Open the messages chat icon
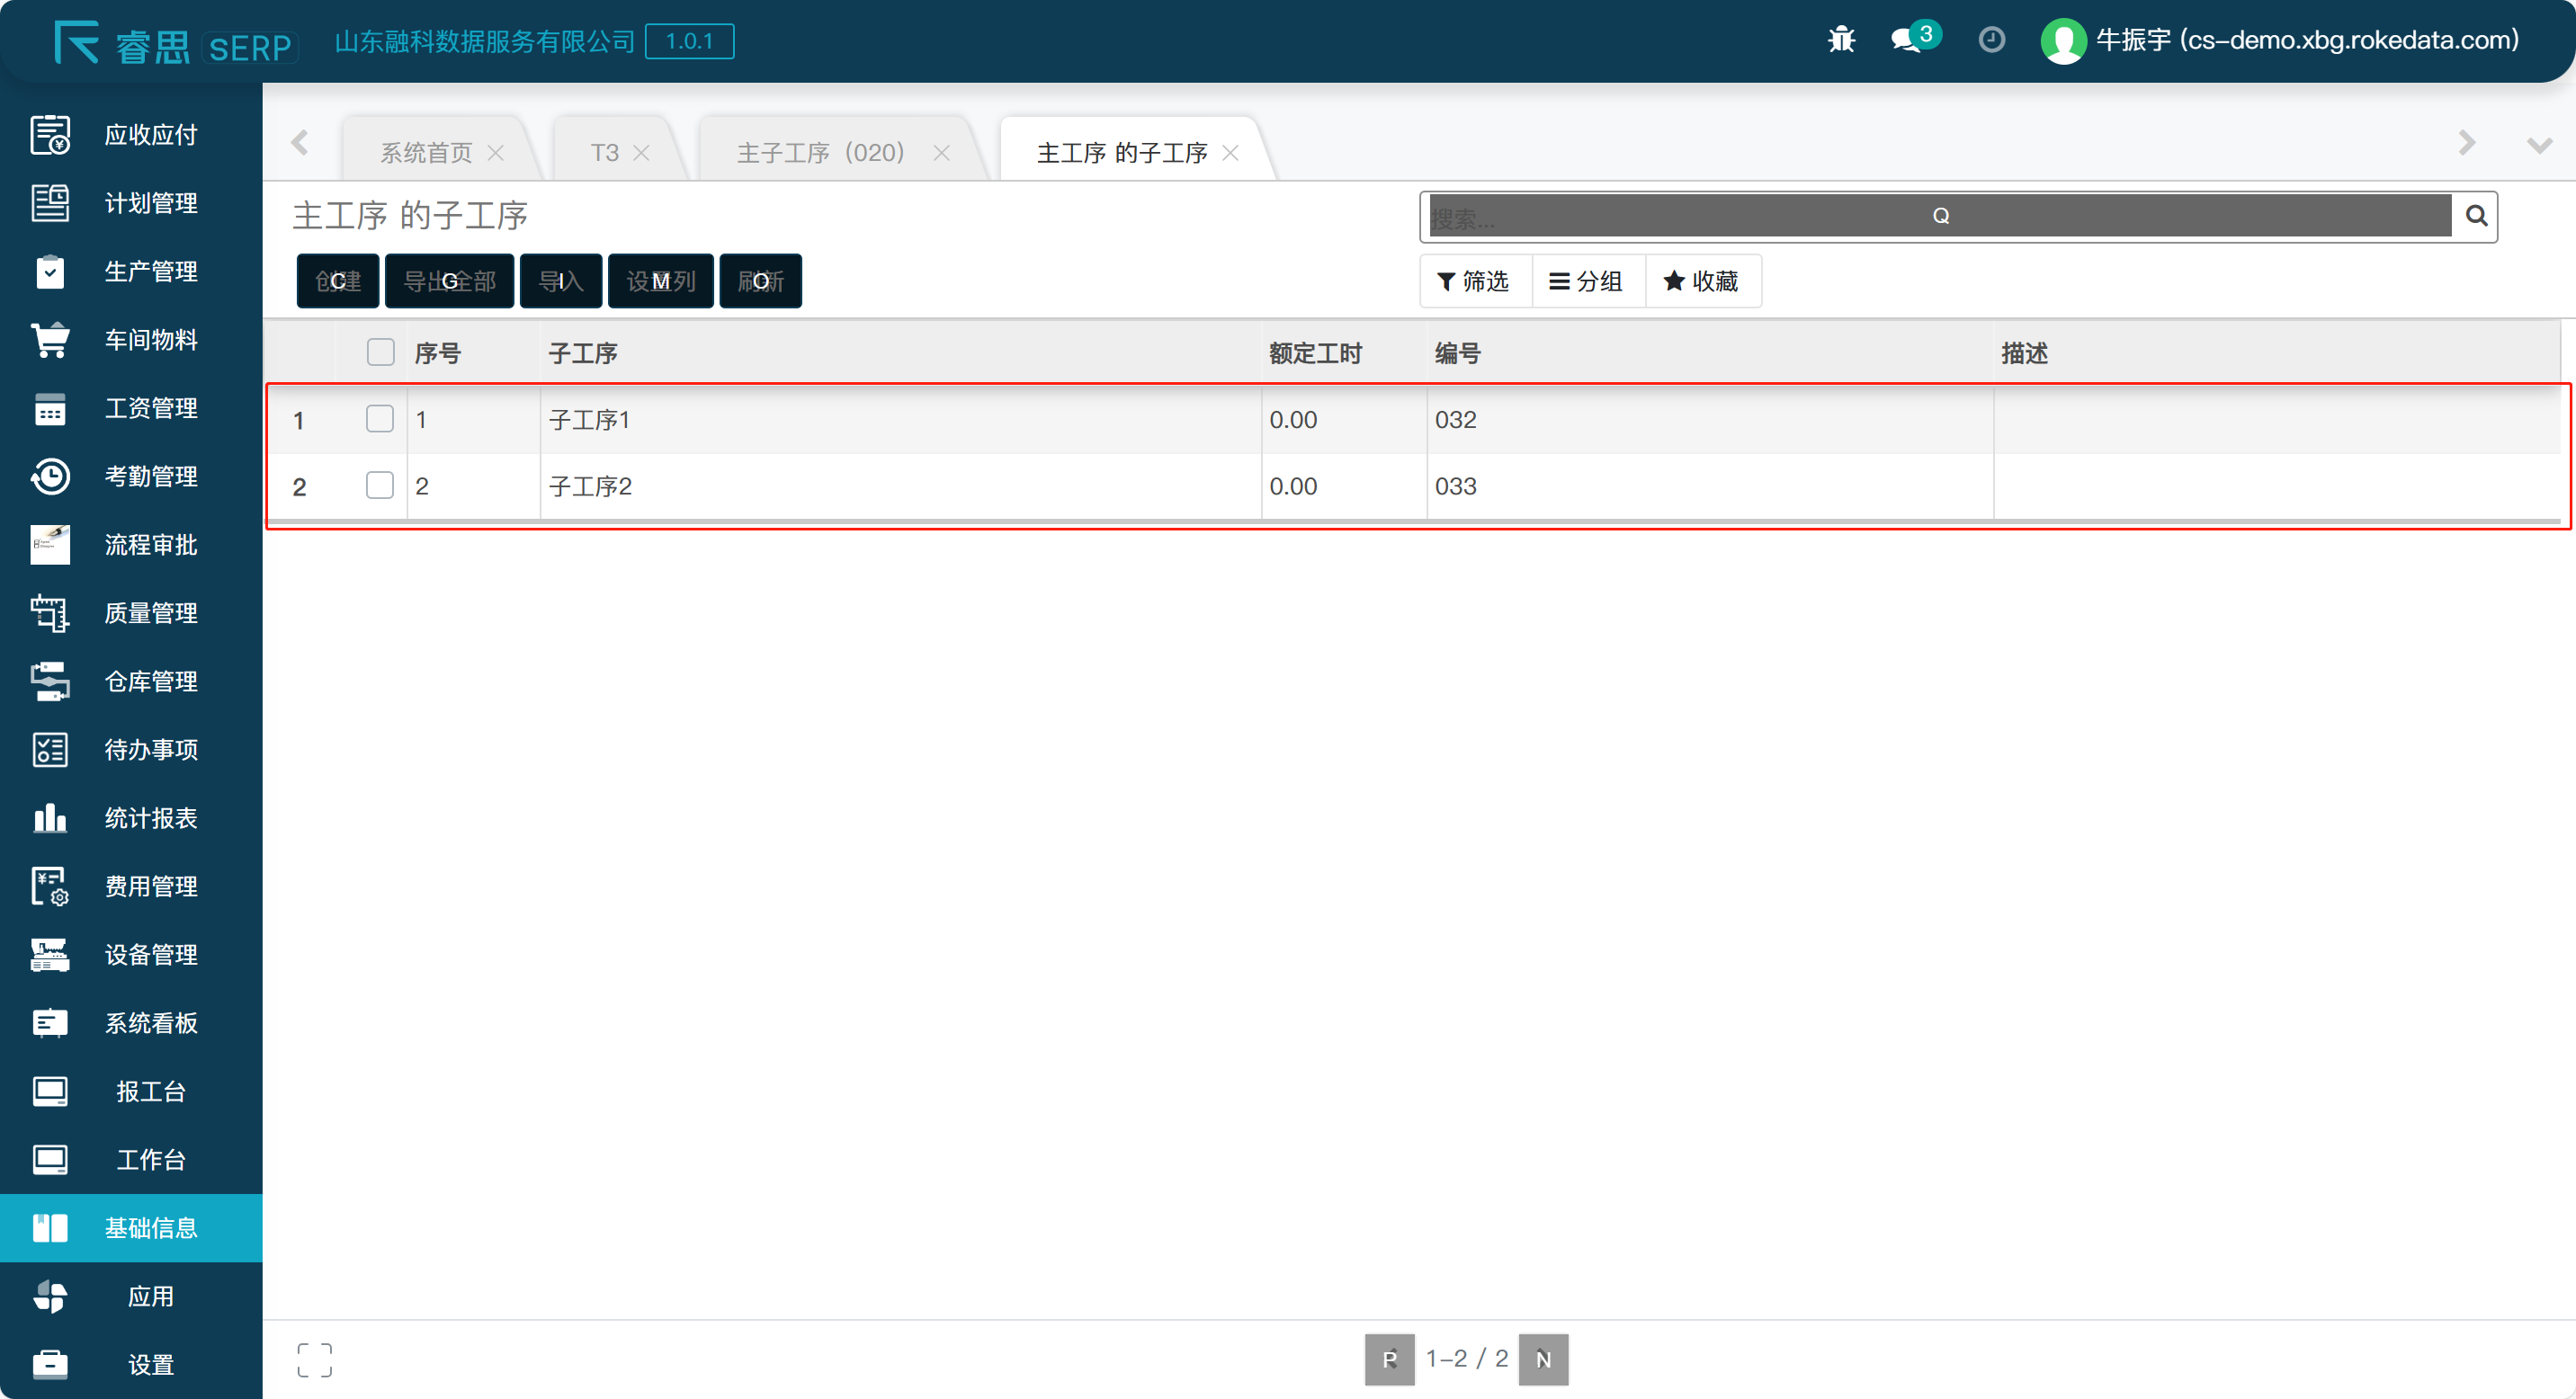Screen dimensions: 2576x1399 tap(1906, 40)
